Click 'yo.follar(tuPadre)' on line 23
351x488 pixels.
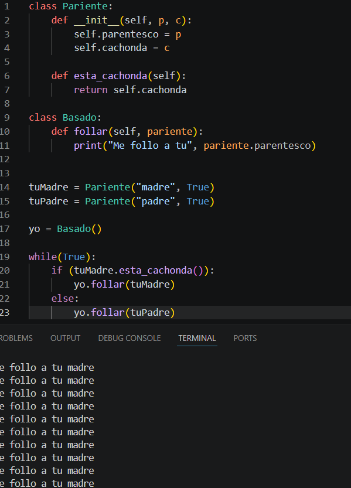(124, 312)
